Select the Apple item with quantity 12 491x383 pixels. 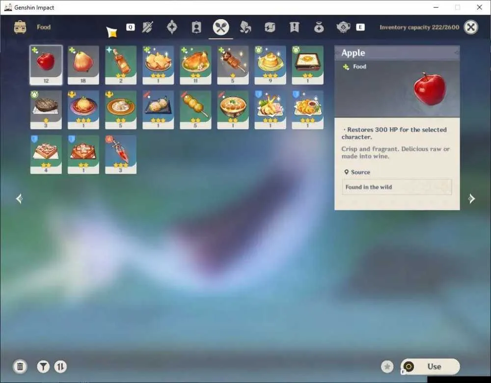(x=46, y=65)
